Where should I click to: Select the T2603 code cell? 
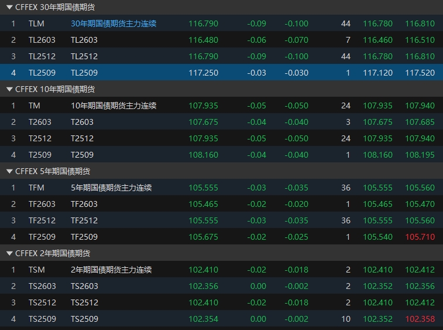(x=40, y=122)
